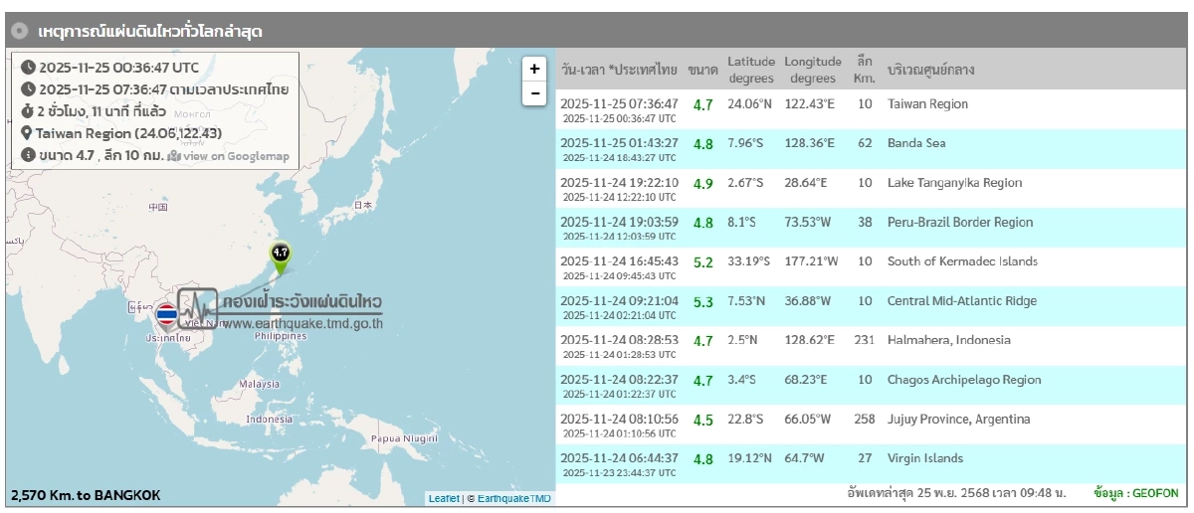
Task: Select Virgin Islands earthquake row
Action: click(871, 464)
